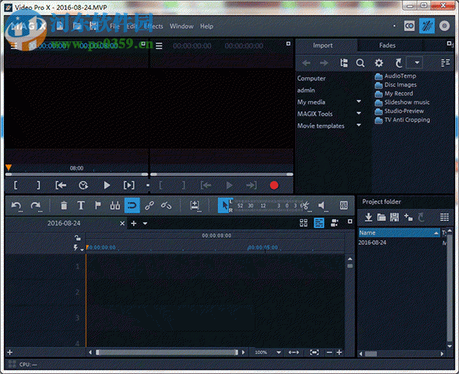
Task: Click the object grouping pins icon
Action: pyautogui.click(x=115, y=206)
